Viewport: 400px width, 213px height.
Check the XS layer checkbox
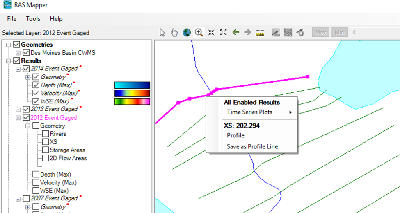tap(46, 142)
